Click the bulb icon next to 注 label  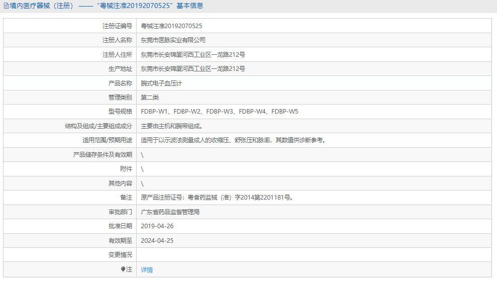123,269
